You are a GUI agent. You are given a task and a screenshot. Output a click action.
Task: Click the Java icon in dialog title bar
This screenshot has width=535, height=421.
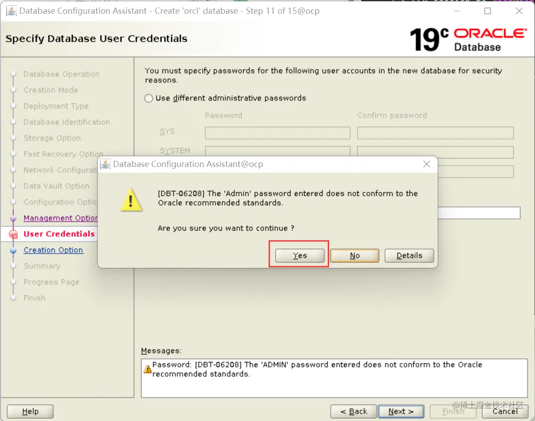(x=106, y=164)
